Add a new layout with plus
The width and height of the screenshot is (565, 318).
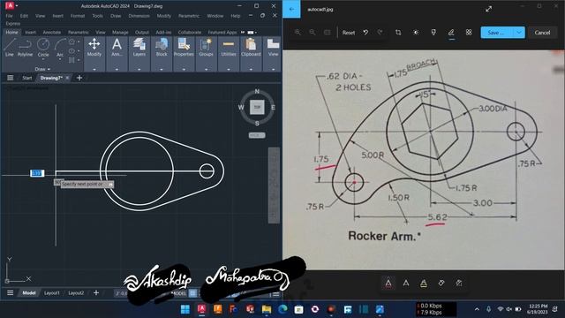pos(96,292)
